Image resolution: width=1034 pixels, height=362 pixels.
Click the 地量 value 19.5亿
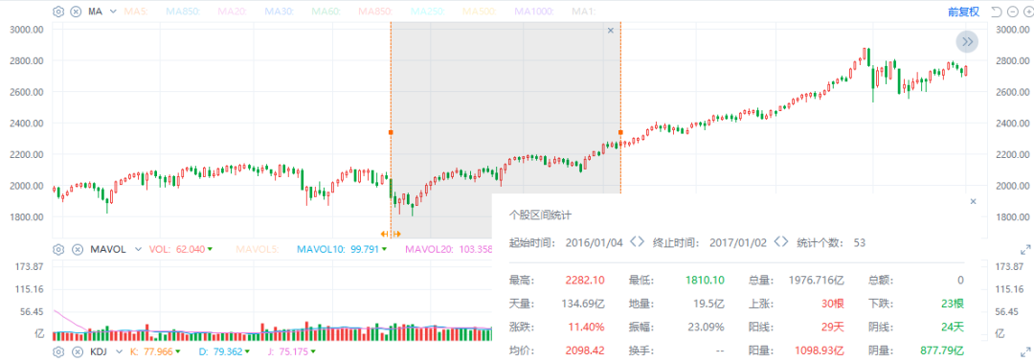(x=709, y=304)
